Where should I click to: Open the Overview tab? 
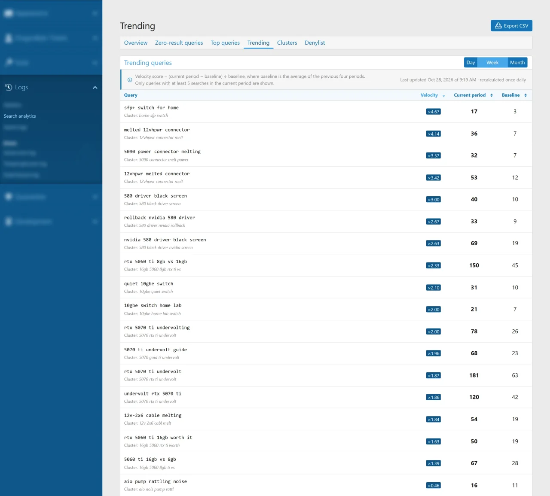[x=136, y=43]
